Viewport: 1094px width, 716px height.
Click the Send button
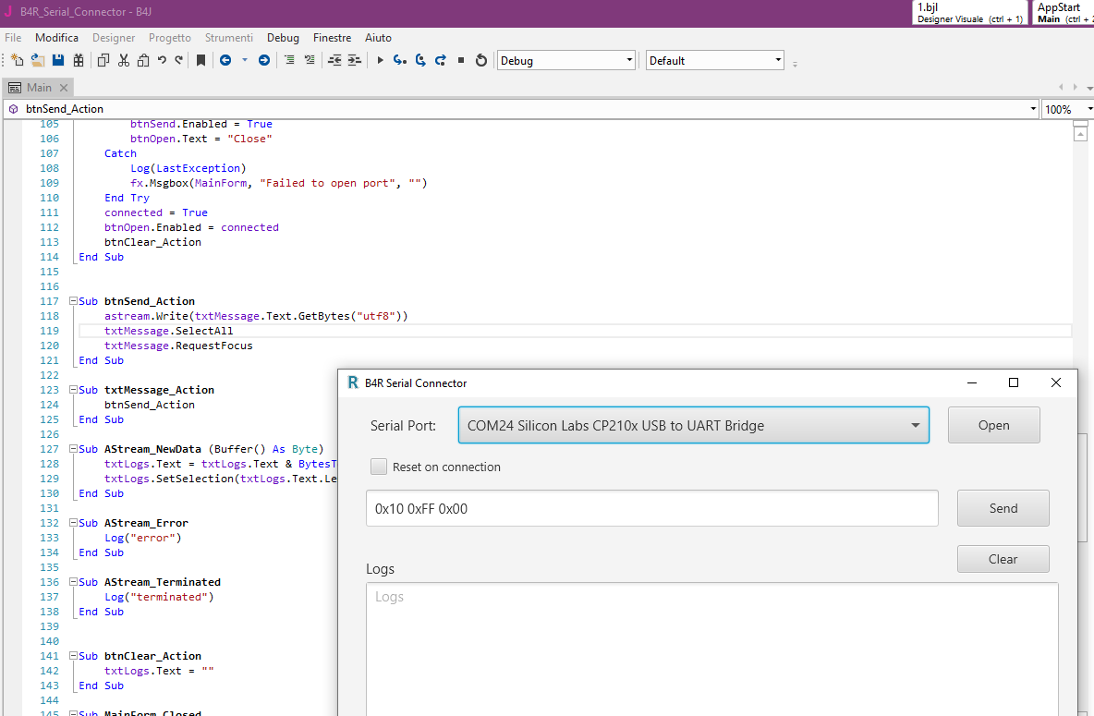[1003, 508]
